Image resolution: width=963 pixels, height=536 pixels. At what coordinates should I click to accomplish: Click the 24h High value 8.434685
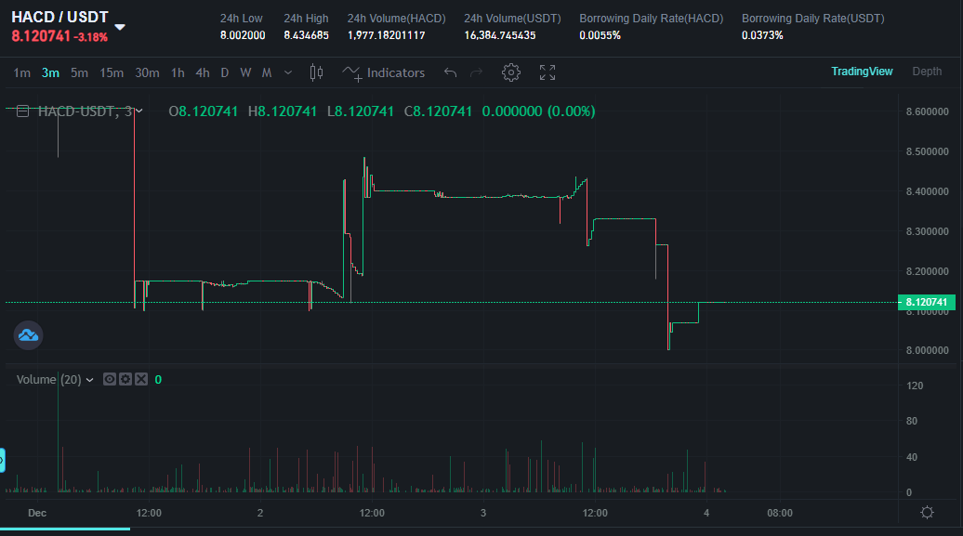[306, 35]
